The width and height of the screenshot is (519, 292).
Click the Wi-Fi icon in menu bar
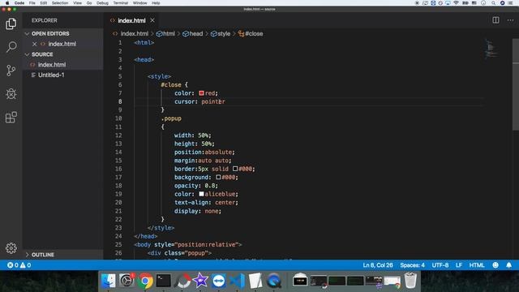coord(456,3)
